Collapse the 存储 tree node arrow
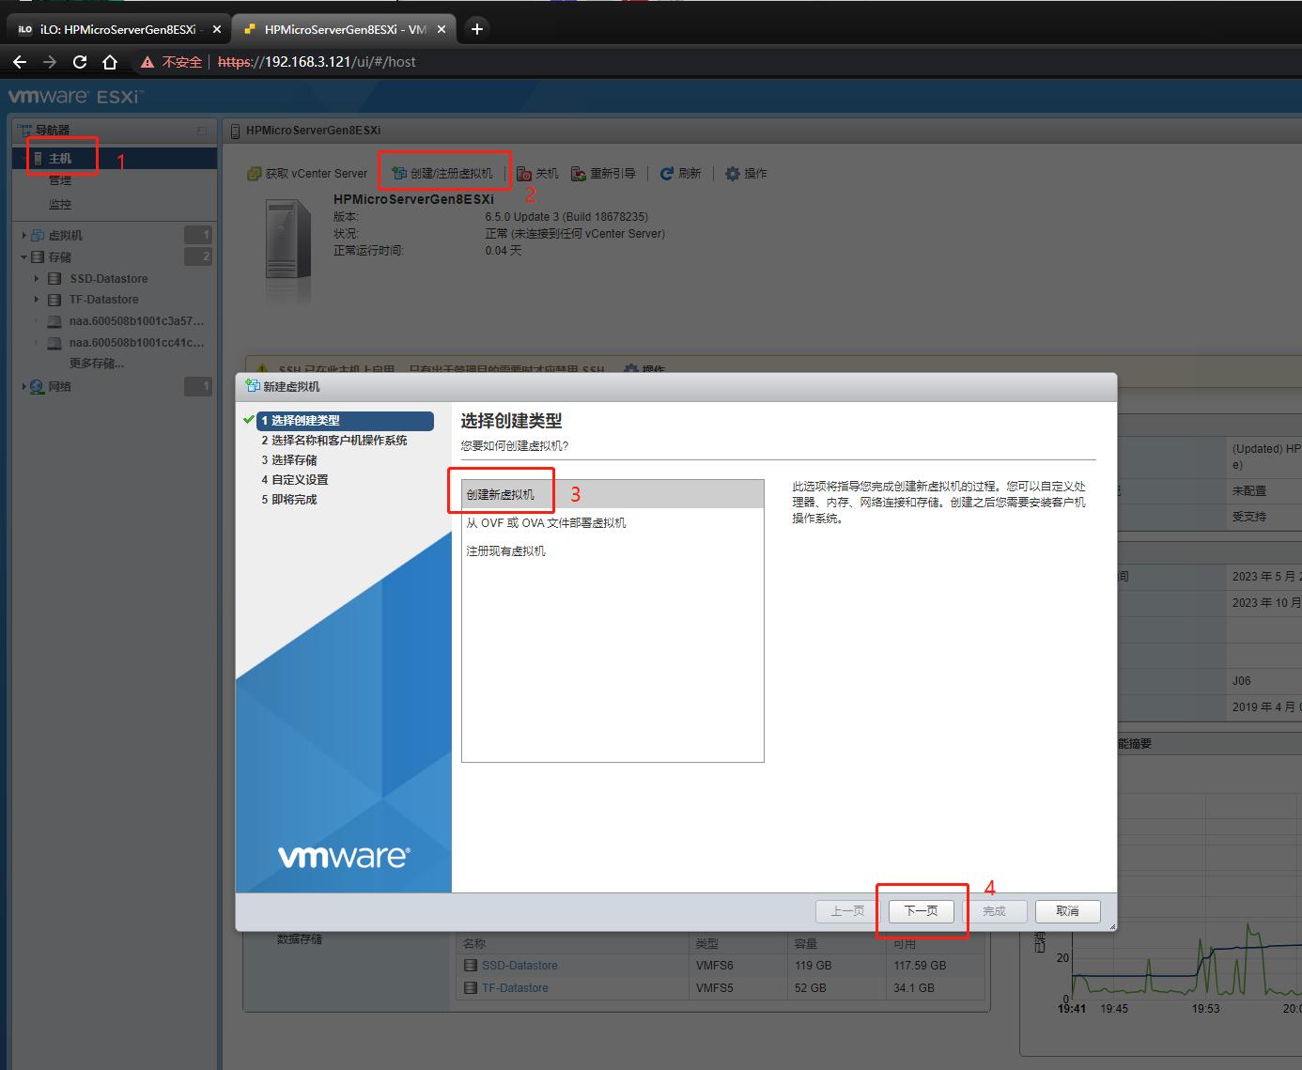1302x1070 pixels. point(23,256)
